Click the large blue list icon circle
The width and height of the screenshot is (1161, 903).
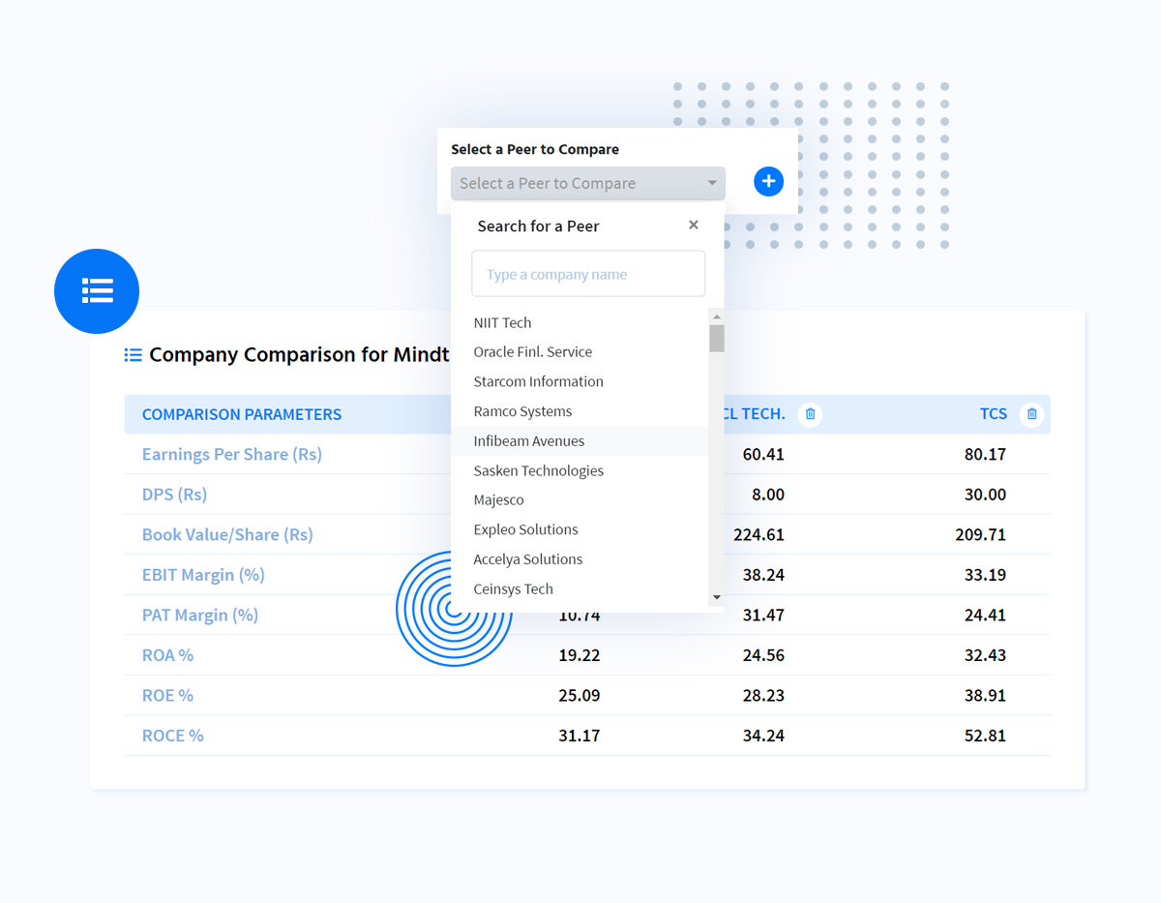[x=97, y=291]
